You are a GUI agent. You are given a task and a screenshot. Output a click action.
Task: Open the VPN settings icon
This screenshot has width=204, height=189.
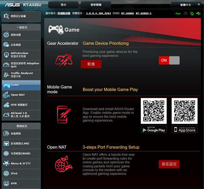coord(6,183)
